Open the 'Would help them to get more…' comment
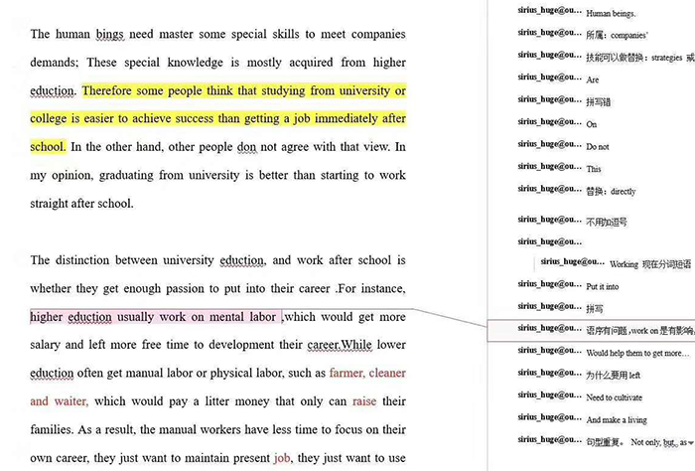 [635, 353]
